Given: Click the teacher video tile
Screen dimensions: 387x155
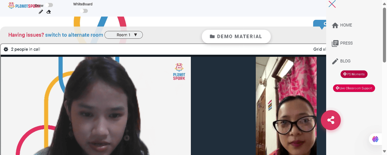Looking at the screenshot, I should tap(96, 106).
